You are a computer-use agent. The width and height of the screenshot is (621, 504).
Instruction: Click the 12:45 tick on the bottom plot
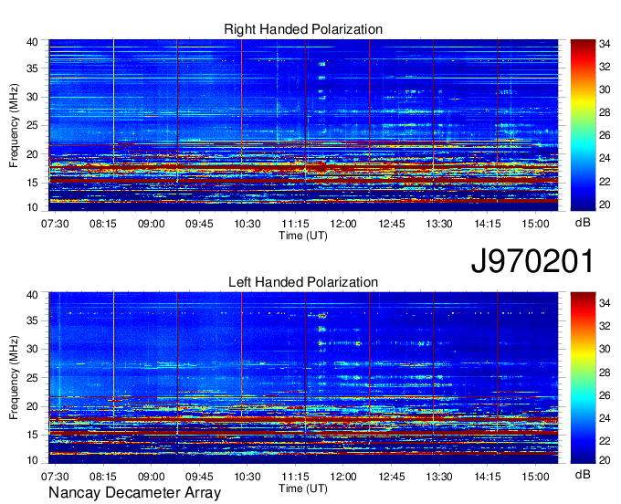(392, 477)
